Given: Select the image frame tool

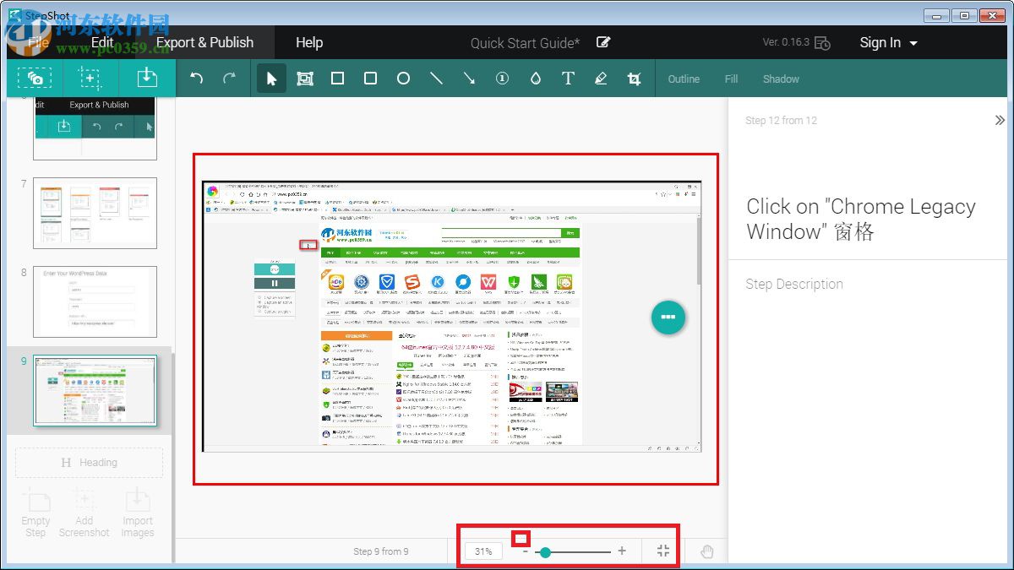Looking at the screenshot, I should coord(305,79).
